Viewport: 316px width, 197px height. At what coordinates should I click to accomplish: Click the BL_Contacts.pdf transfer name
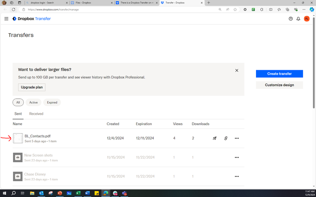38,136
